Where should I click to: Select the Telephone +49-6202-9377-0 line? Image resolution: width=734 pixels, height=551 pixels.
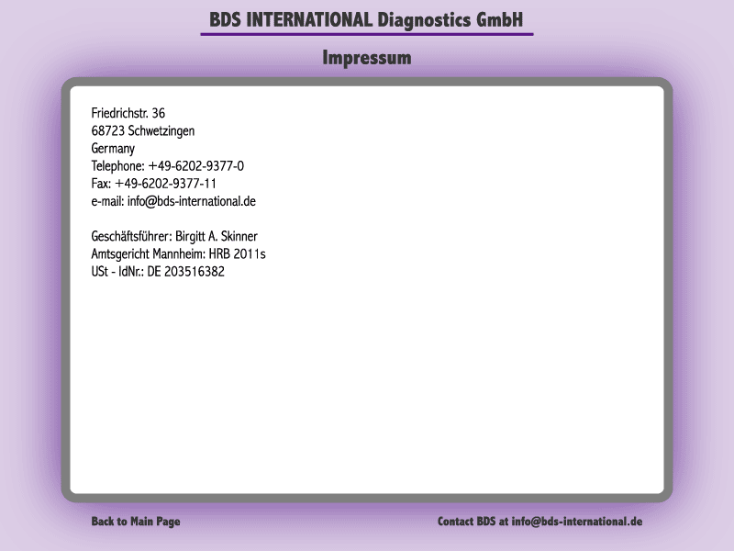(x=168, y=166)
